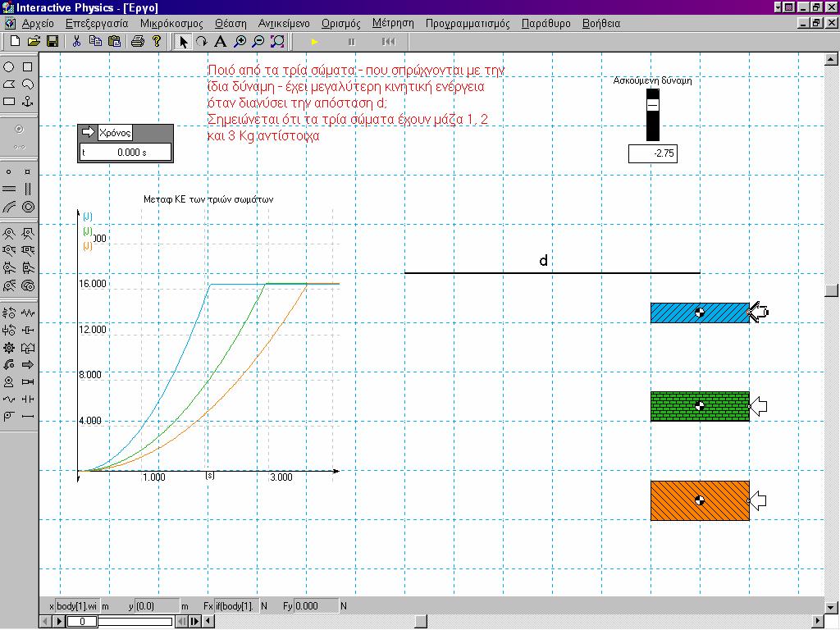This screenshot has width=840, height=630.
Task: Select the Rod tool
Action: point(27,416)
